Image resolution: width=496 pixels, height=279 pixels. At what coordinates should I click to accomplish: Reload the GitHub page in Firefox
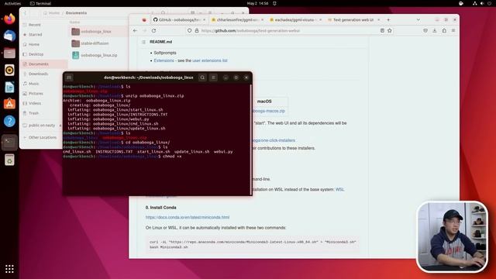tap(153, 31)
